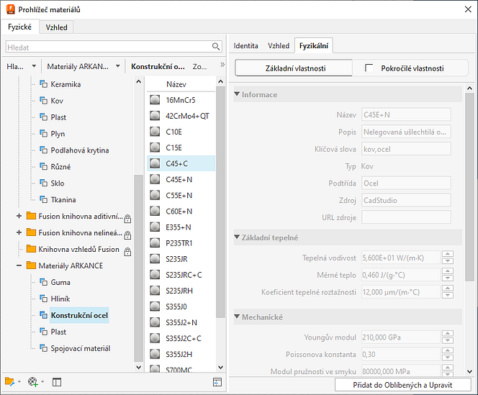
Task: Expand the Fusion knihovna aditivní library
Action: coord(19,216)
